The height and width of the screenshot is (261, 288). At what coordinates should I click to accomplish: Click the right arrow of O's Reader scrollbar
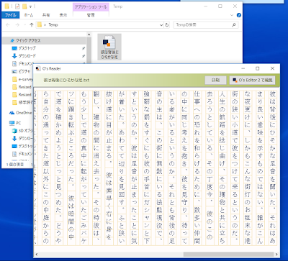coord(277,255)
